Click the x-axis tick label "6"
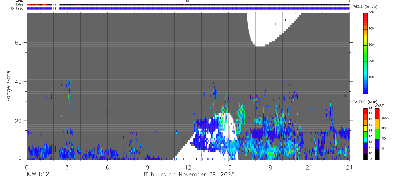The image size is (393, 181). point(107,167)
